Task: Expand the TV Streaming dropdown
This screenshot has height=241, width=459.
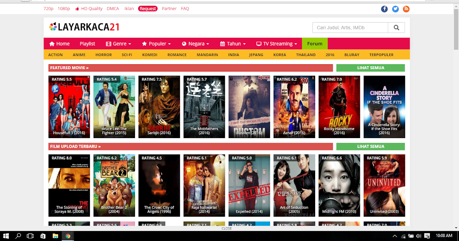Action: pyautogui.click(x=277, y=44)
